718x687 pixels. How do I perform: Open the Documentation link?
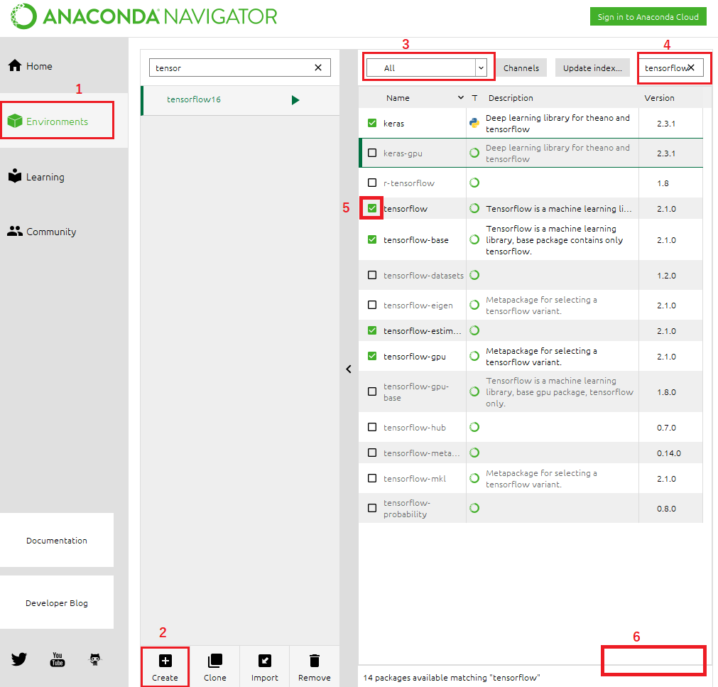[56, 540]
